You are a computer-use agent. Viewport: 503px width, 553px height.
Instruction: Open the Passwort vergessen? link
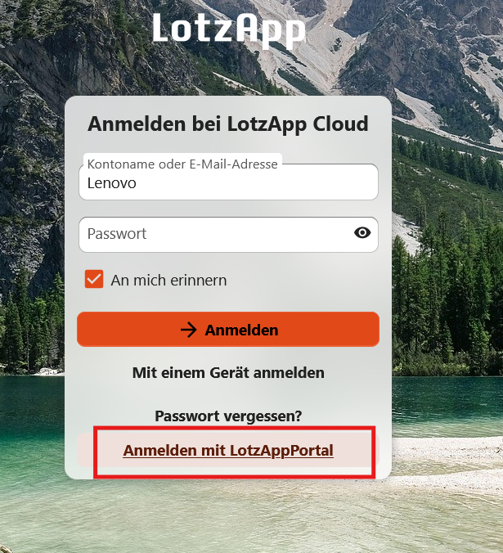(228, 416)
